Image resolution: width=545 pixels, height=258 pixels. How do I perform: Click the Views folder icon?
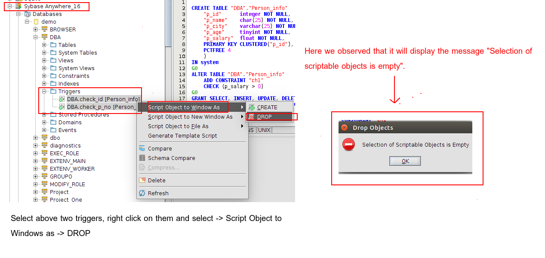[53, 61]
